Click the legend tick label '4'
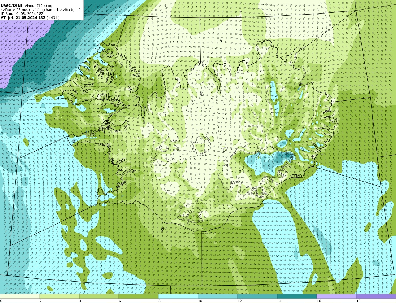 tap(80, 301)
